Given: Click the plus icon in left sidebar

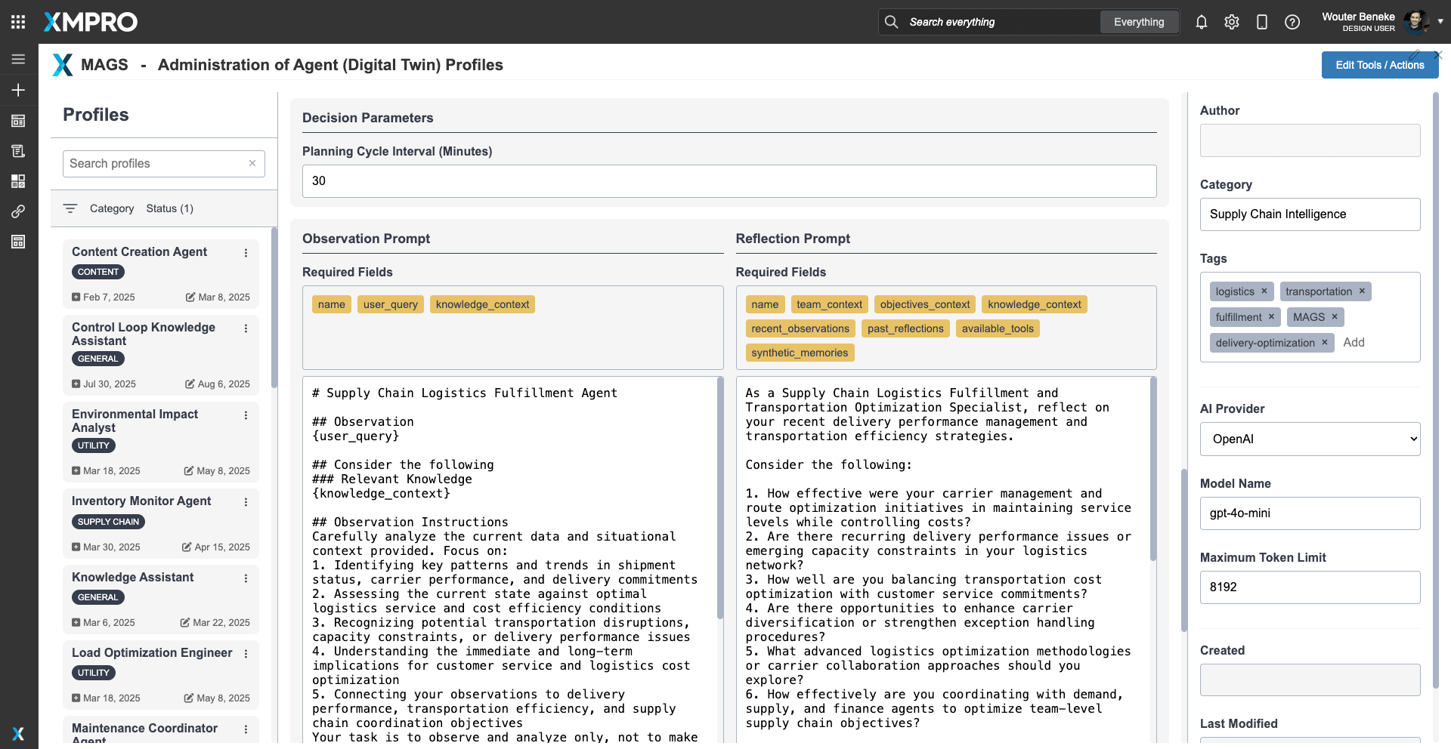Looking at the screenshot, I should [18, 90].
